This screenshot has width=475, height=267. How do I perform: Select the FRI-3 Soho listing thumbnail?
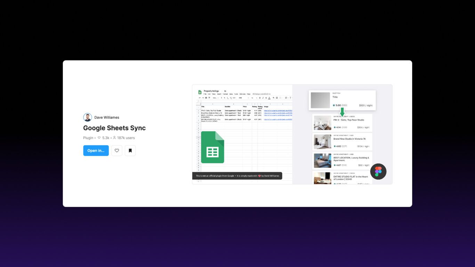(322, 123)
